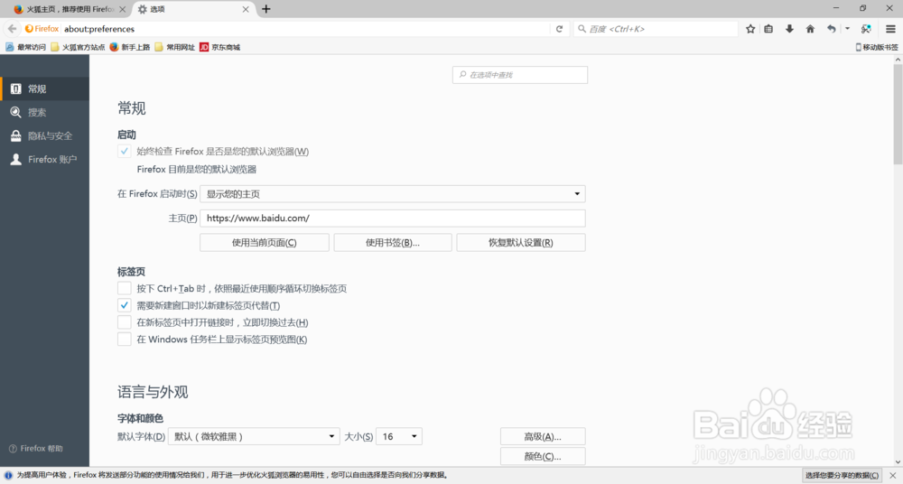Image resolution: width=903 pixels, height=484 pixels.
Task: Toggle 需要新建窗口时以新建标签页代替 checkbox
Action: [x=125, y=305]
